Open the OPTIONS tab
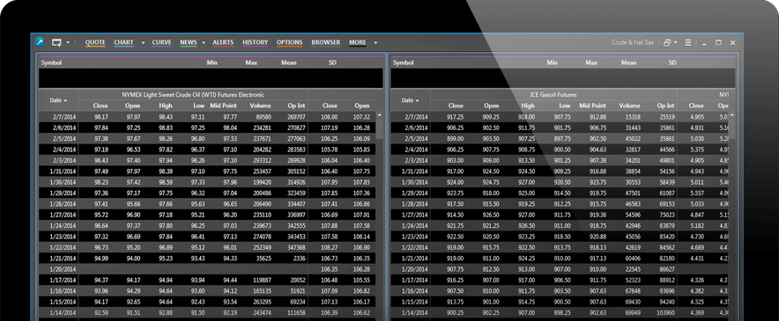This screenshot has height=321, width=779. (290, 43)
